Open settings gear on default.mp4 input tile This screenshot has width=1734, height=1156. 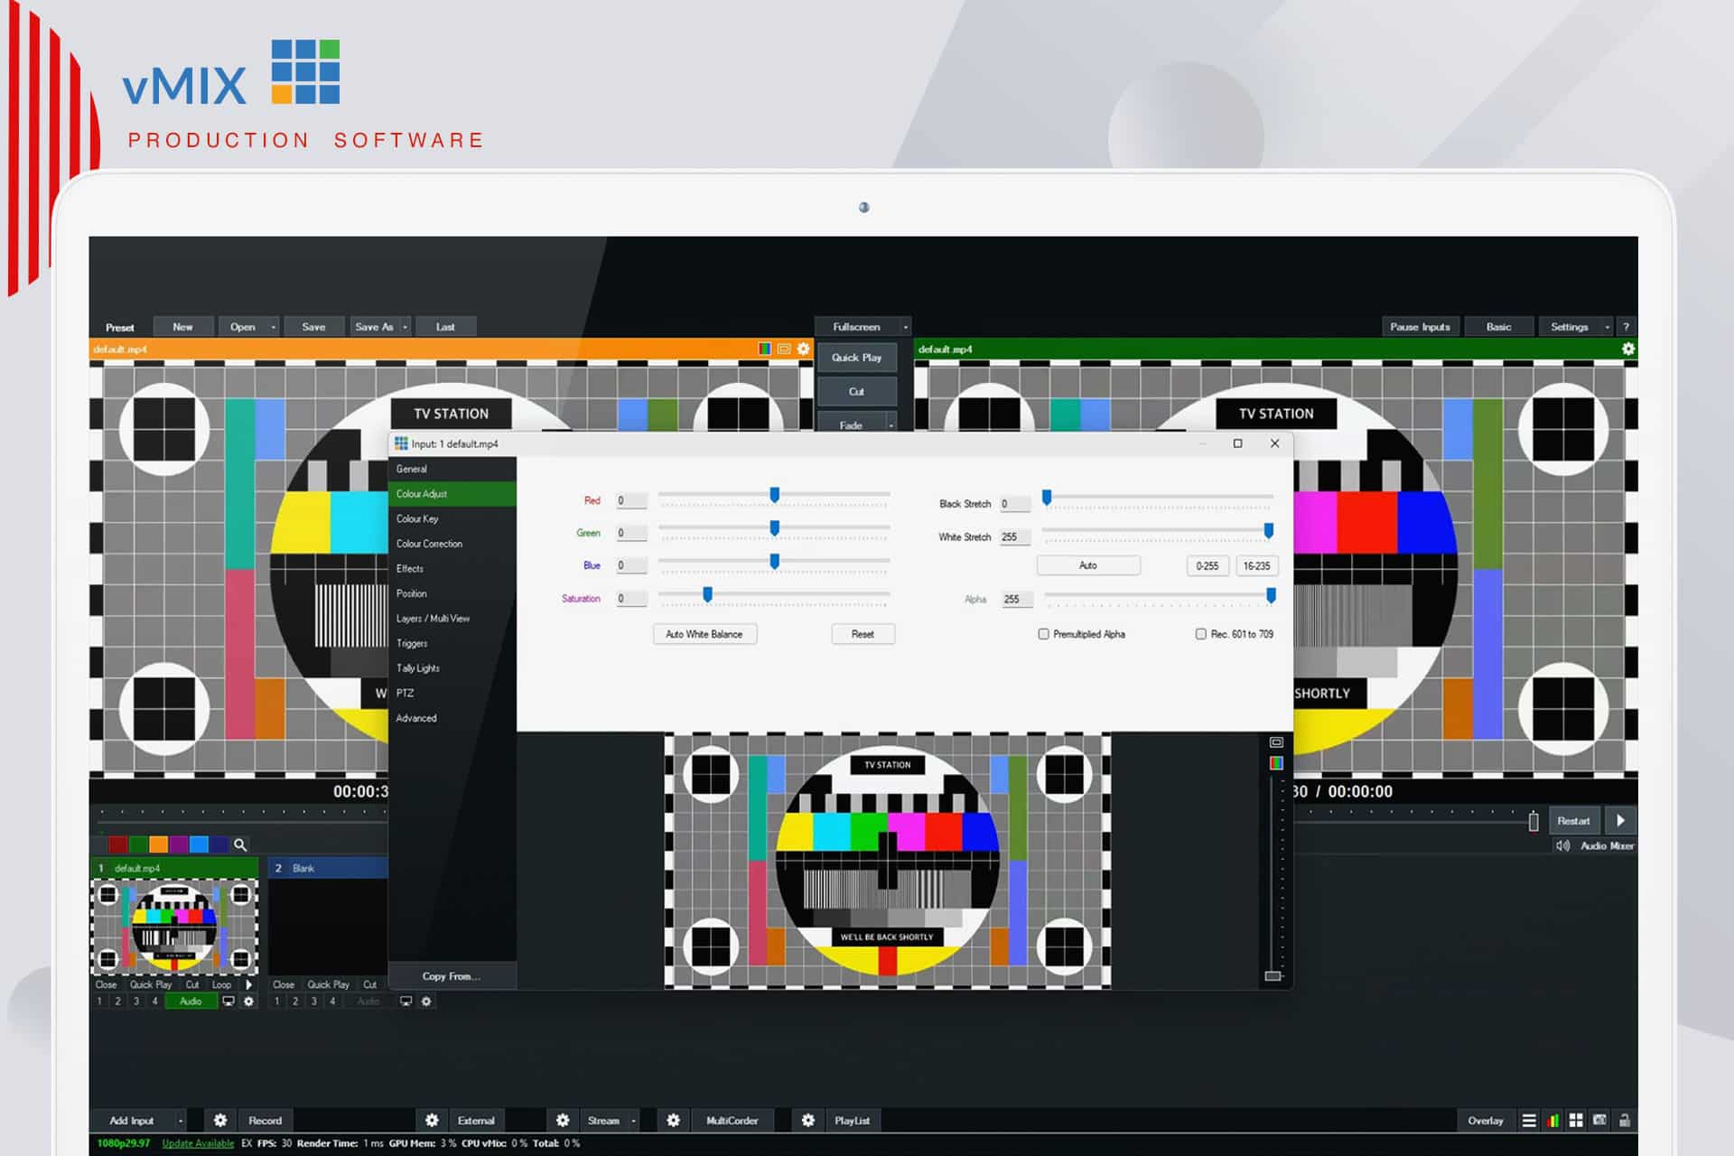(x=249, y=1001)
